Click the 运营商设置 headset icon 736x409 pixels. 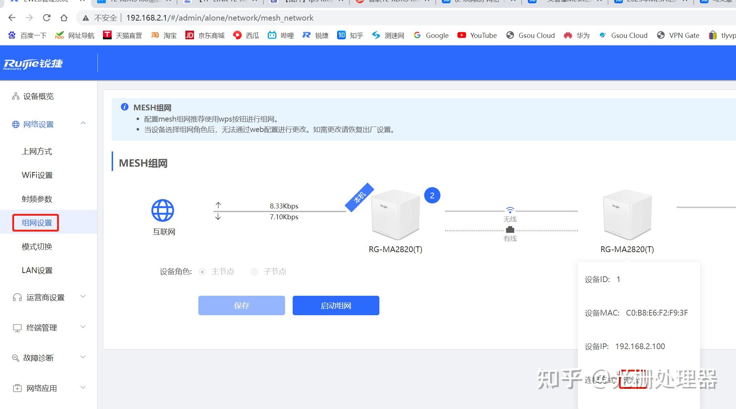17,298
